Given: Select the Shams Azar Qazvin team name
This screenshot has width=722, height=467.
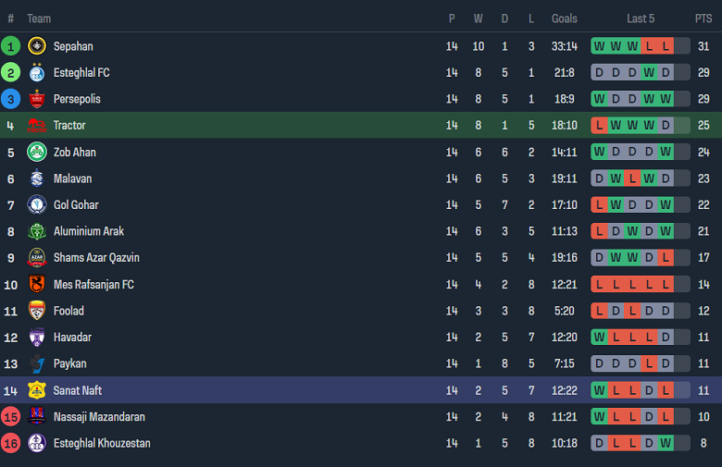Looking at the screenshot, I should [96, 258].
